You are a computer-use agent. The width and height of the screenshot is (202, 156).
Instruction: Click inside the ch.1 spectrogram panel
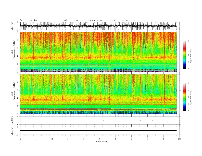coord(98,52)
